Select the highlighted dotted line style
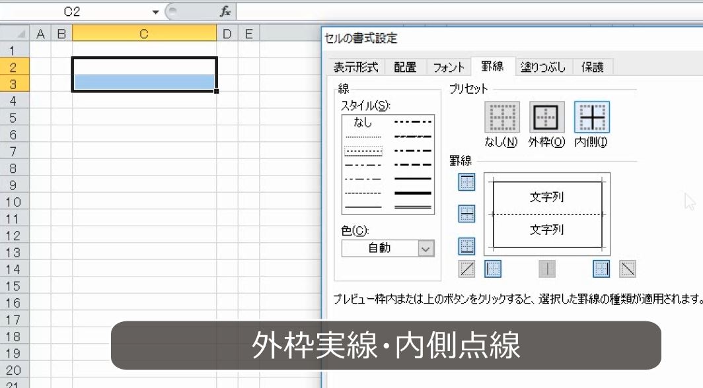 363,151
